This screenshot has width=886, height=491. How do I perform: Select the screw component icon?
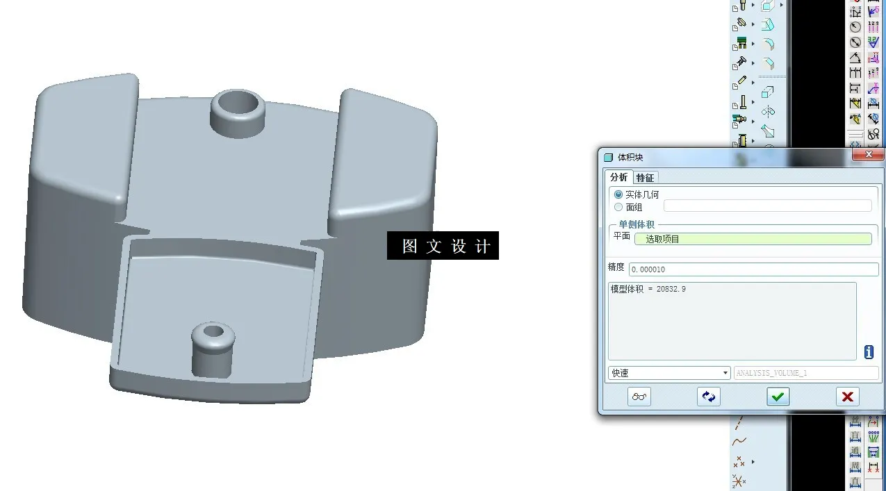click(741, 63)
